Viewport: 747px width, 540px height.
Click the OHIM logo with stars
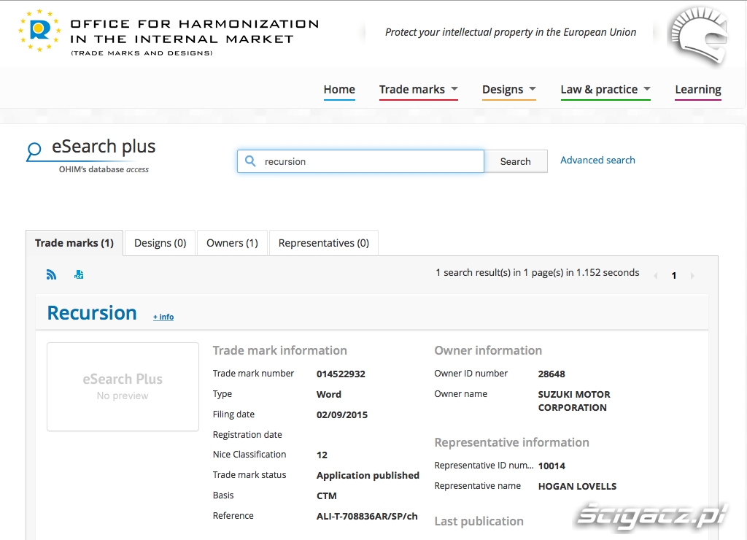tap(39, 30)
